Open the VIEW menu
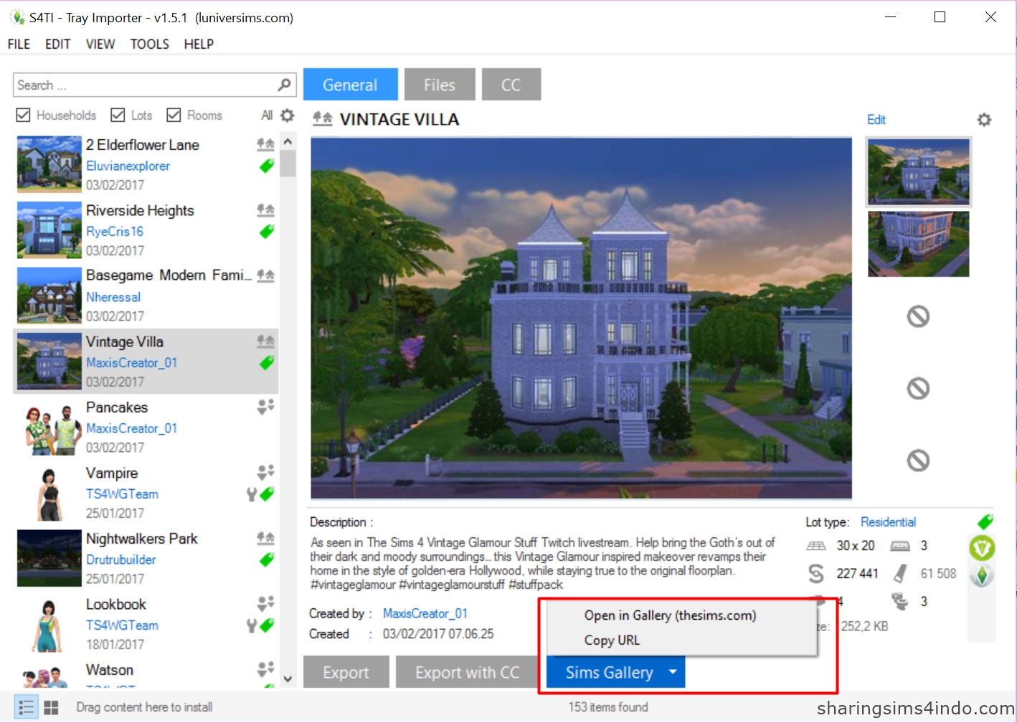Screen dimensions: 1017x723 pyautogui.click(x=100, y=44)
